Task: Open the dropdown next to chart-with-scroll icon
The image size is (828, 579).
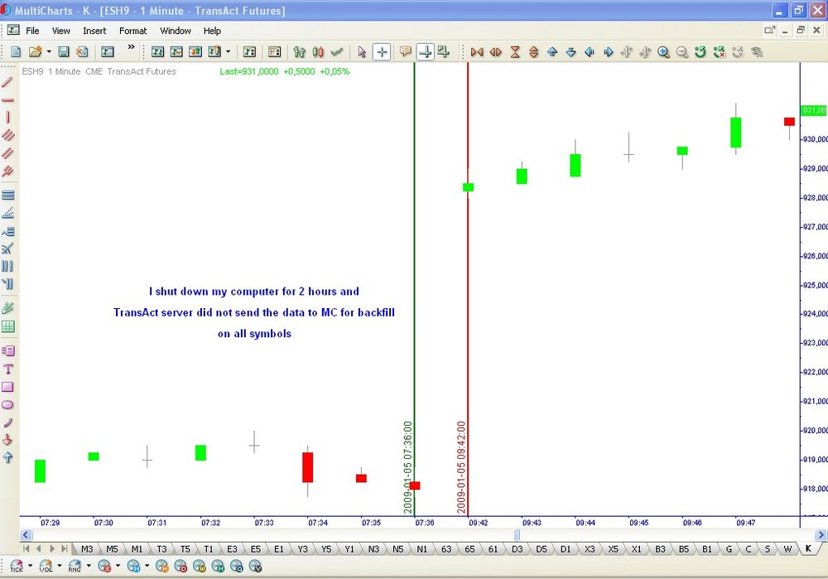Action: pos(229,52)
